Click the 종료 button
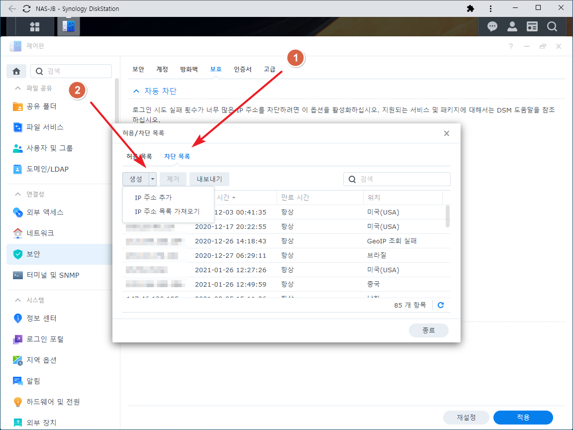Image resolution: width=573 pixels, height=430 pixels. click(428, 330)
